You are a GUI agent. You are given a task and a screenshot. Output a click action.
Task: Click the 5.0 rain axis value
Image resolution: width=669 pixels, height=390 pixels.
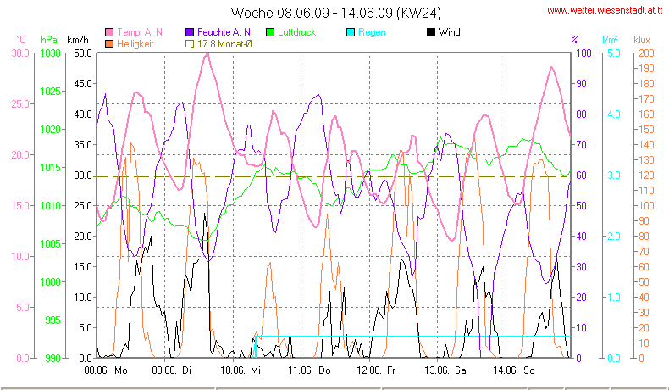pyautogui.click(x=614, y=53)
